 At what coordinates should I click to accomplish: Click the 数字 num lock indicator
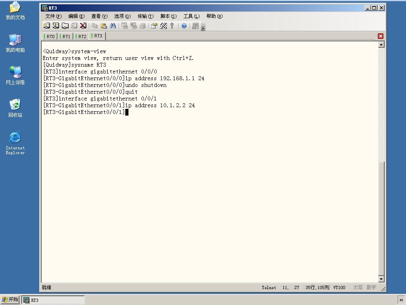(x=371, y=288)
